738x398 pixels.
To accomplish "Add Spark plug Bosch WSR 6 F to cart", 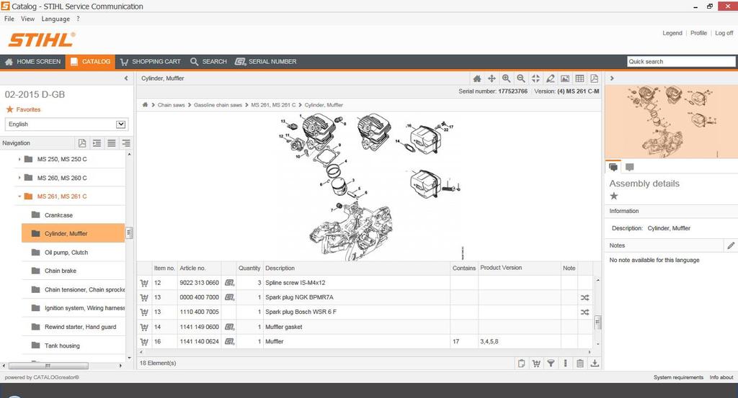I will point(144,312).
